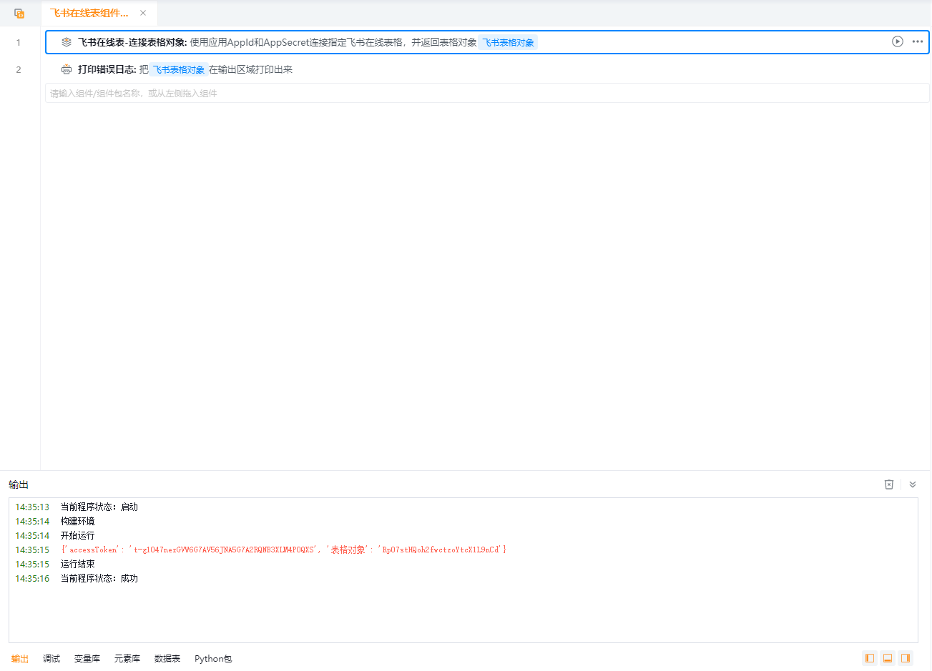This screenshot has width=932, height=671.
Task: Click the printer icon on step 2
Action: point(67,69)
